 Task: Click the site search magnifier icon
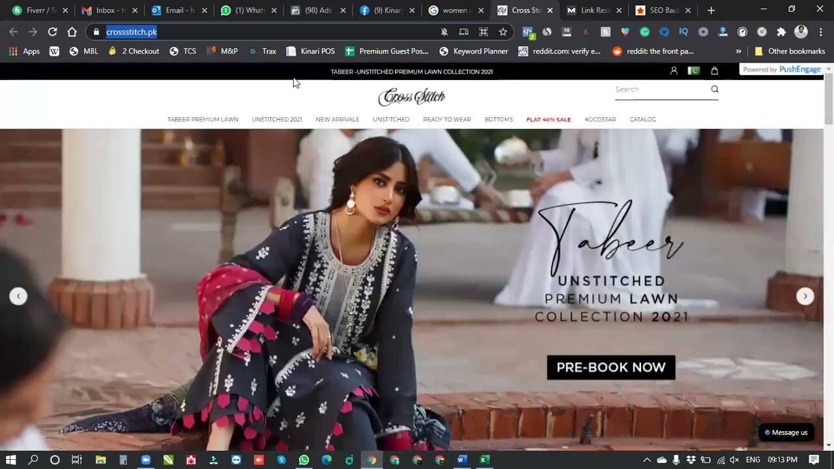pos(715,89)
